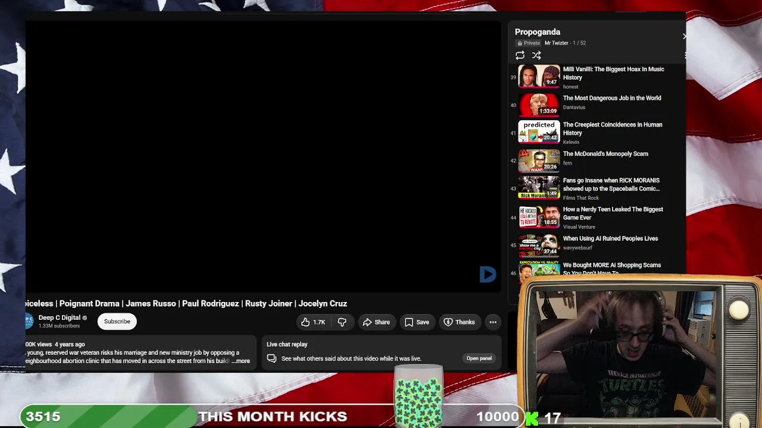This screenshot has height=428, width=762.
Task: Click playlist owner 'Mr Twizter'
Action: tap(556, 43)
